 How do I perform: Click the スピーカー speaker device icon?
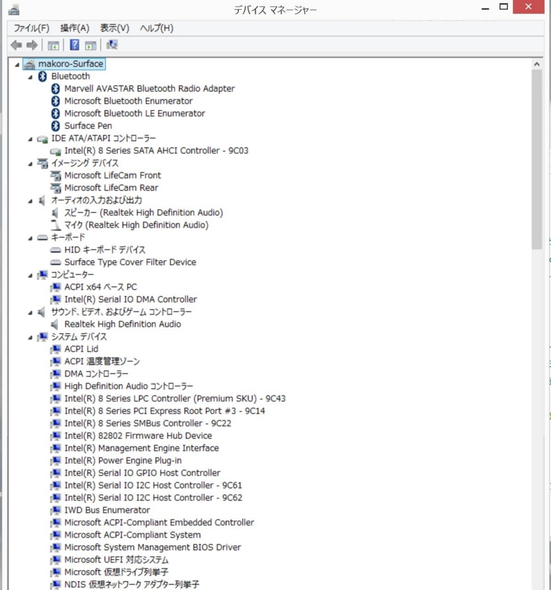[x=55, y=213]
